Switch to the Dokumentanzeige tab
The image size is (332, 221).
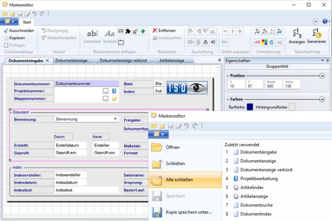[72, 60]
